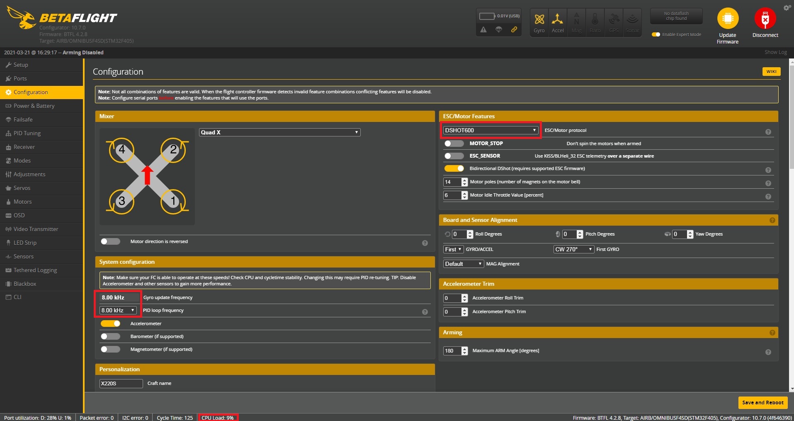Screen dimensions: 794x421
Task: Open the OSD tab
Action: [x=41, y=215]
